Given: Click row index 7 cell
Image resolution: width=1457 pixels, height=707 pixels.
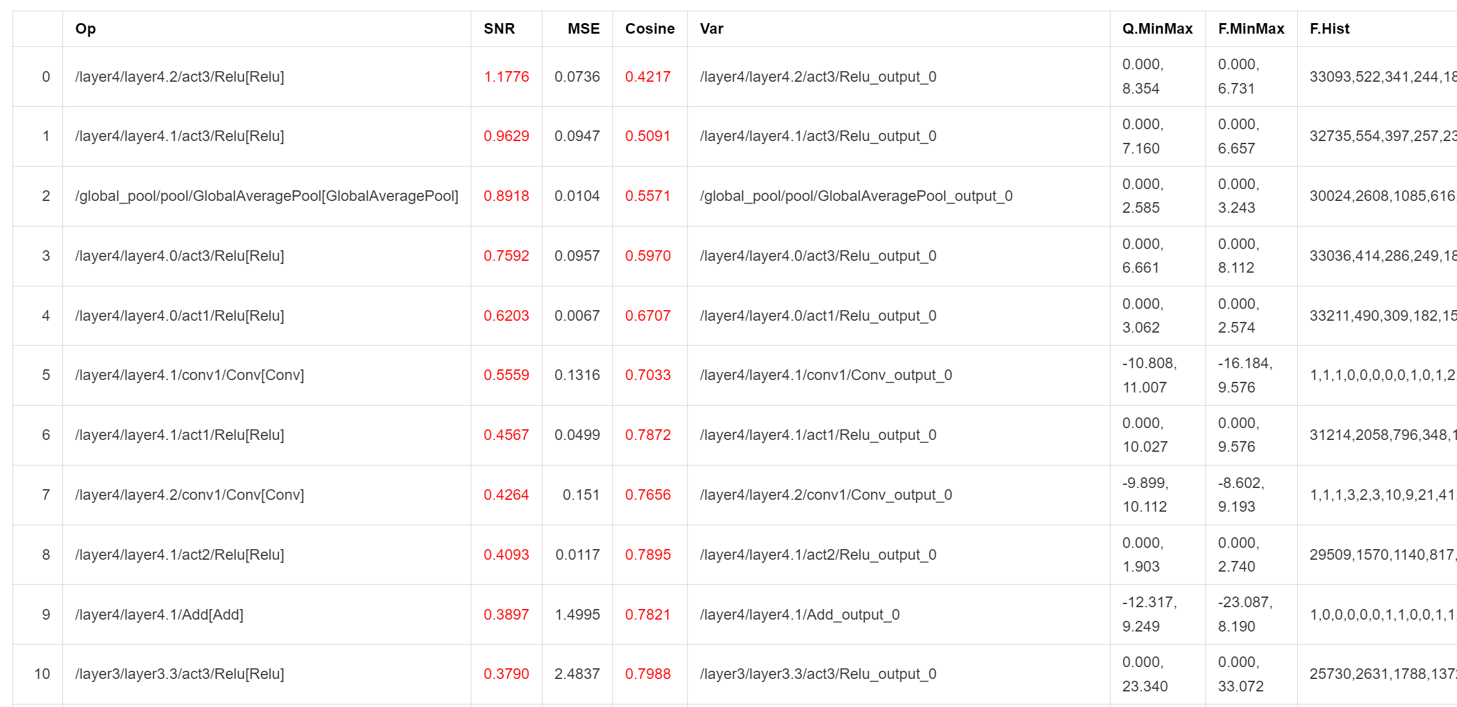Looking at the screenshot, I should (46, 495).
